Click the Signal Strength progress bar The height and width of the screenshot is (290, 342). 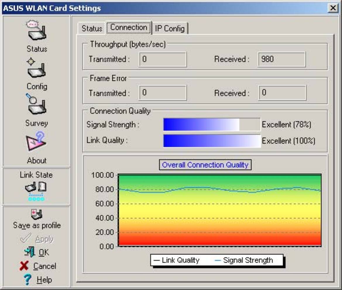point(212,124)
